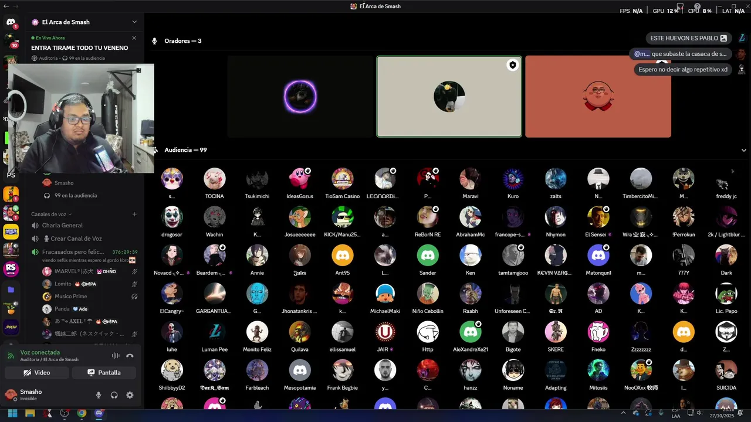Open server folder icon in sidebar
751x422 pixels.
click(11, 290)
